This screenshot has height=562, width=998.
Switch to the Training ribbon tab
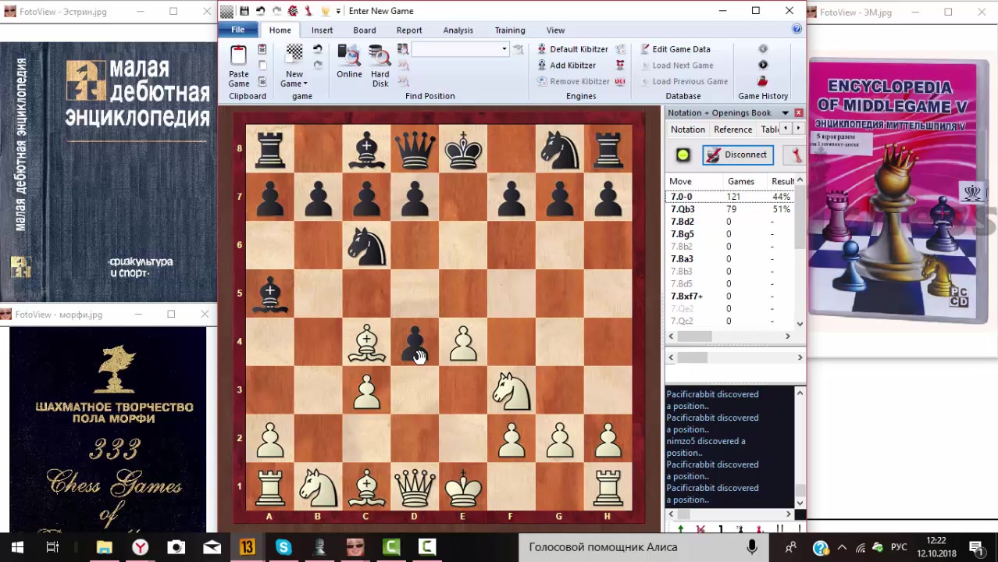(x=510, y=30)
